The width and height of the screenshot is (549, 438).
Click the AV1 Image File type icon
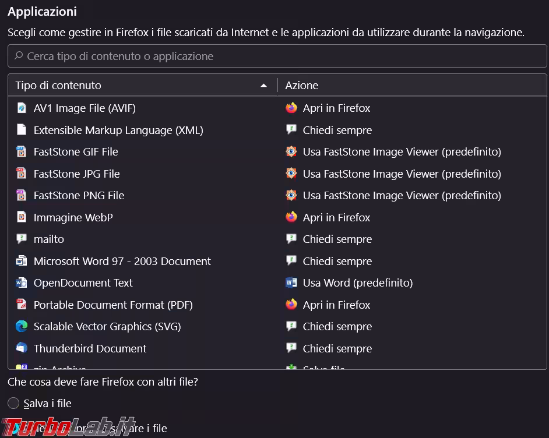[22, 108]
